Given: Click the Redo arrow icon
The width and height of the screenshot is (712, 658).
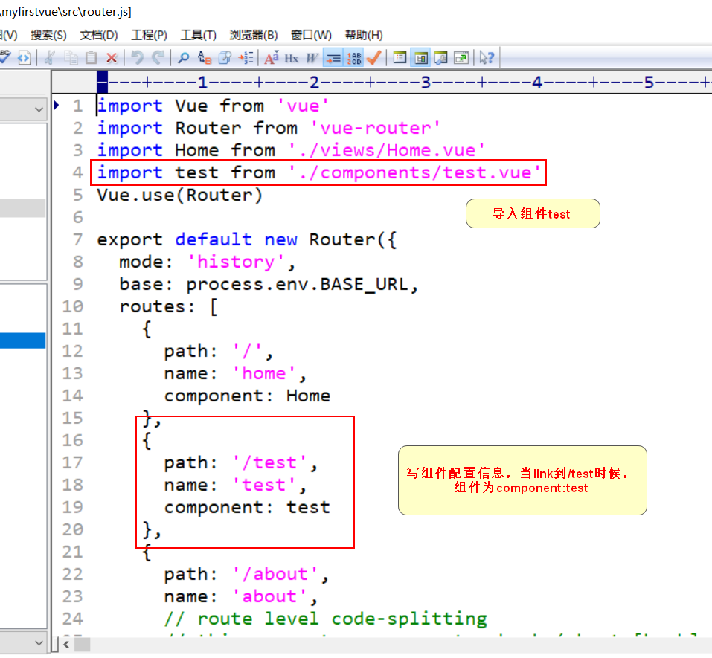Looking at the screenshot, I should 158,58.
